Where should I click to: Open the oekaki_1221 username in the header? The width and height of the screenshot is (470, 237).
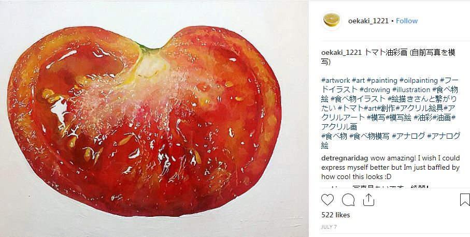[x=368, y=21]
